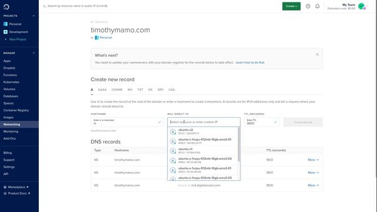377x212 pixels.
Task: Expand More for the ns3.digitalocean.com record
Action: [313, 185]
